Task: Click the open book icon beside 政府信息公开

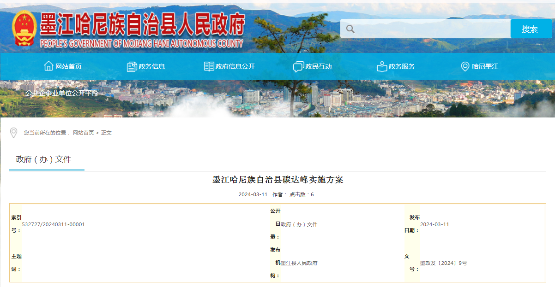Action: (x=209, y=66)
